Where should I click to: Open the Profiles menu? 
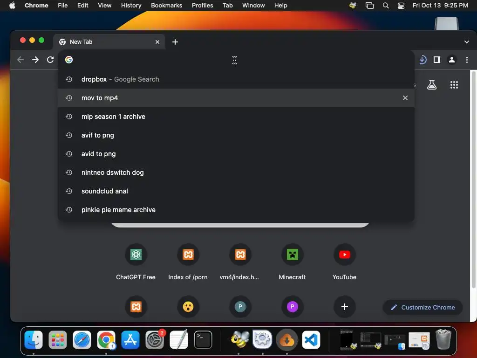(x=202, y=6)
